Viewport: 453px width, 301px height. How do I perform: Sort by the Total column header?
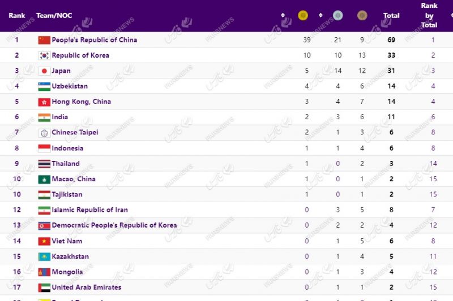coord(391,16)
